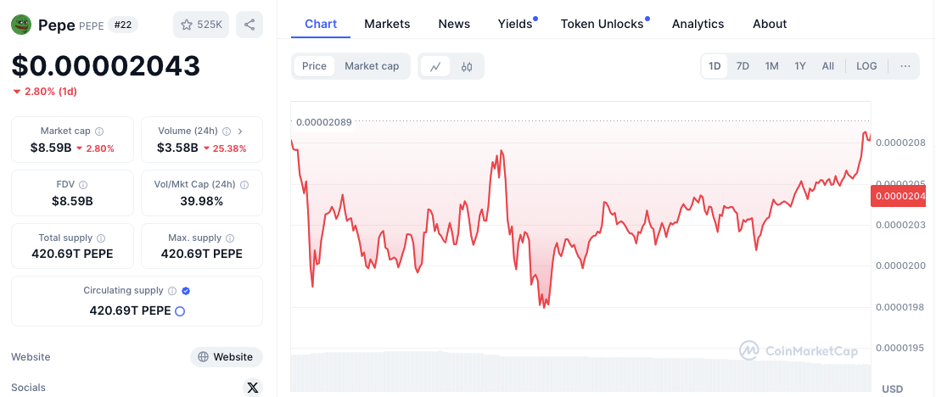This screenshot has width=936, height=397.
Task: Switch to candlestick chart icon
Action: click(467, 66)
